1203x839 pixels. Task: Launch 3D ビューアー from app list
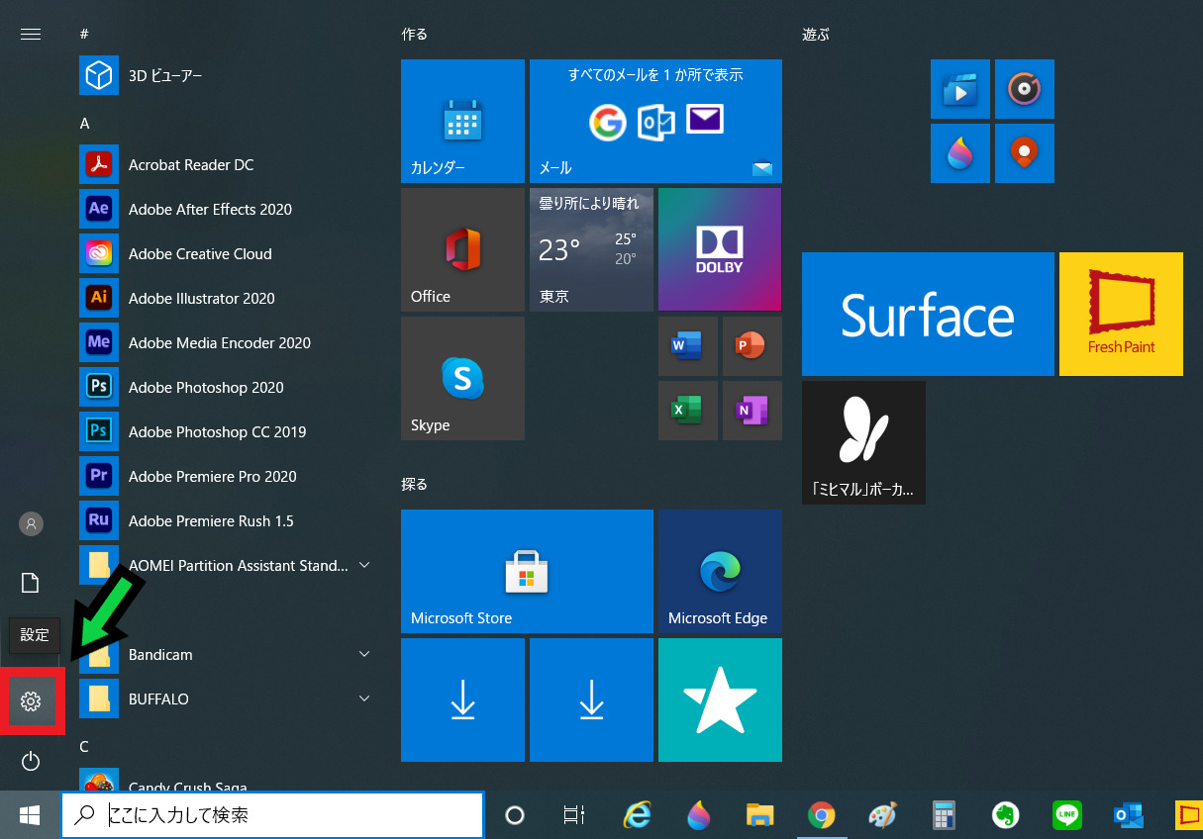223,75
